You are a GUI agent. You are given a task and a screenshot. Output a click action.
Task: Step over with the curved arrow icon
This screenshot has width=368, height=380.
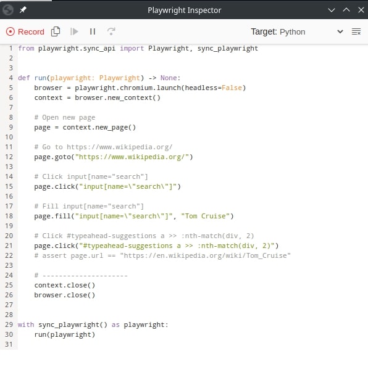pos(111,31)
